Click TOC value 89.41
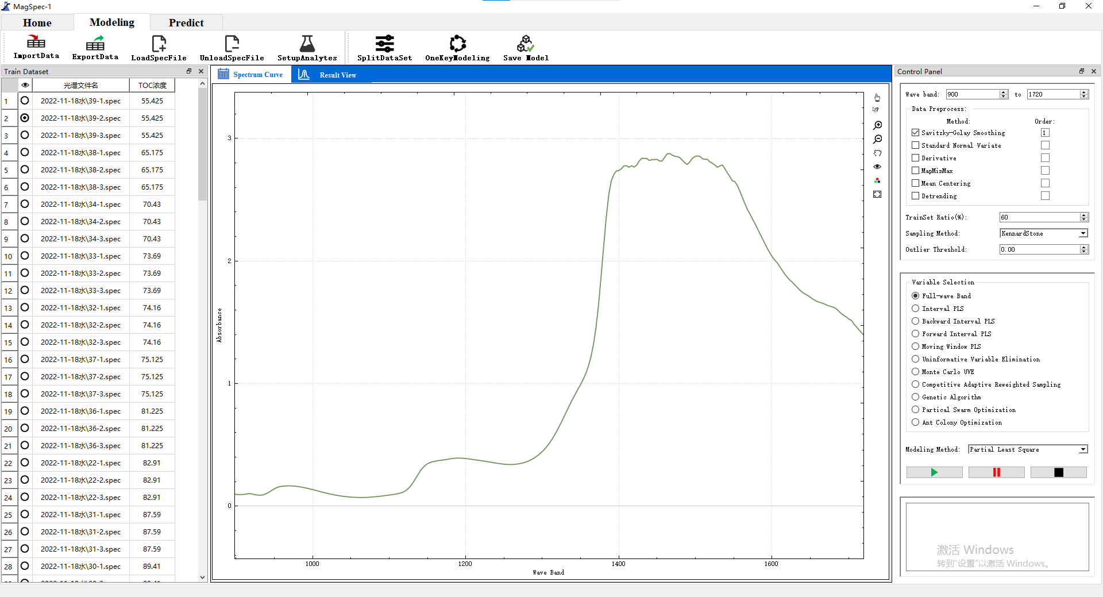The height and width of the screenshot is (597, 1103). (x=152, y=566)
